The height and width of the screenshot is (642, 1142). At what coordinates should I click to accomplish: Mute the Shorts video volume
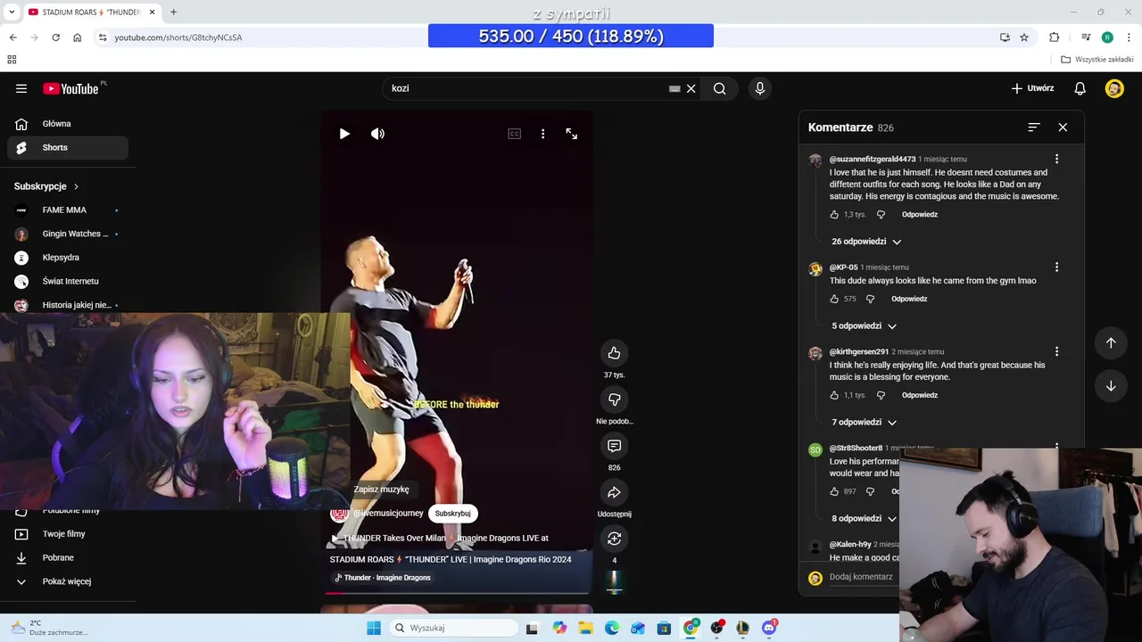click(x=378, y=134)
